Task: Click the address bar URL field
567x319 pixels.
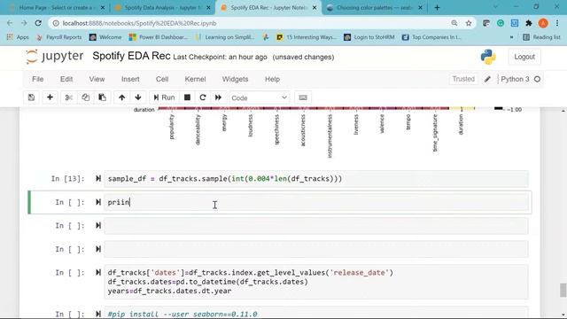Action: click(x=253, y=23)
